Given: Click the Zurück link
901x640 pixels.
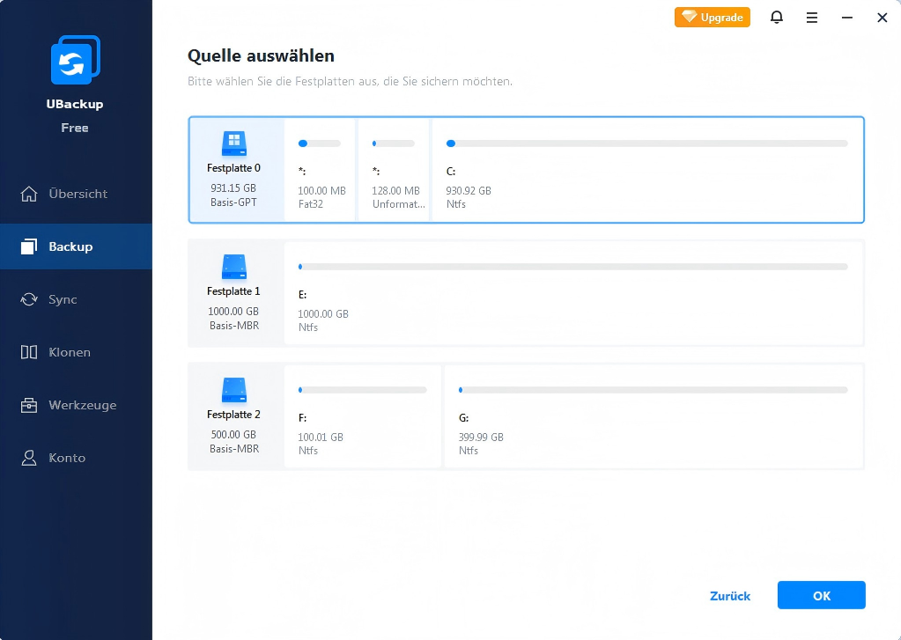Looking at the screenshot, I should pyautogui.click(x=730, y=596).
